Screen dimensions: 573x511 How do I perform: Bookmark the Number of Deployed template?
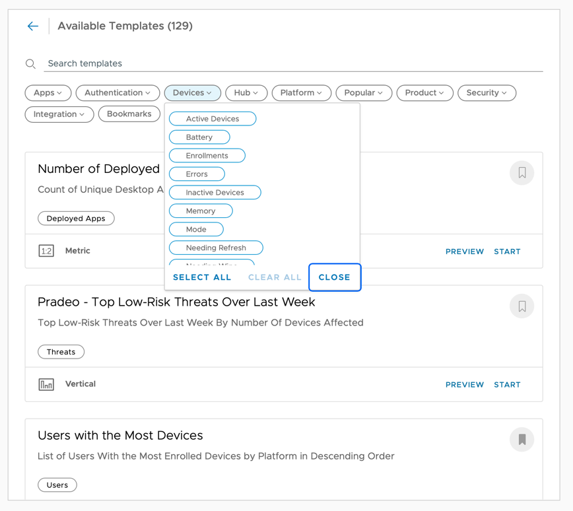[x=522, y=173]
